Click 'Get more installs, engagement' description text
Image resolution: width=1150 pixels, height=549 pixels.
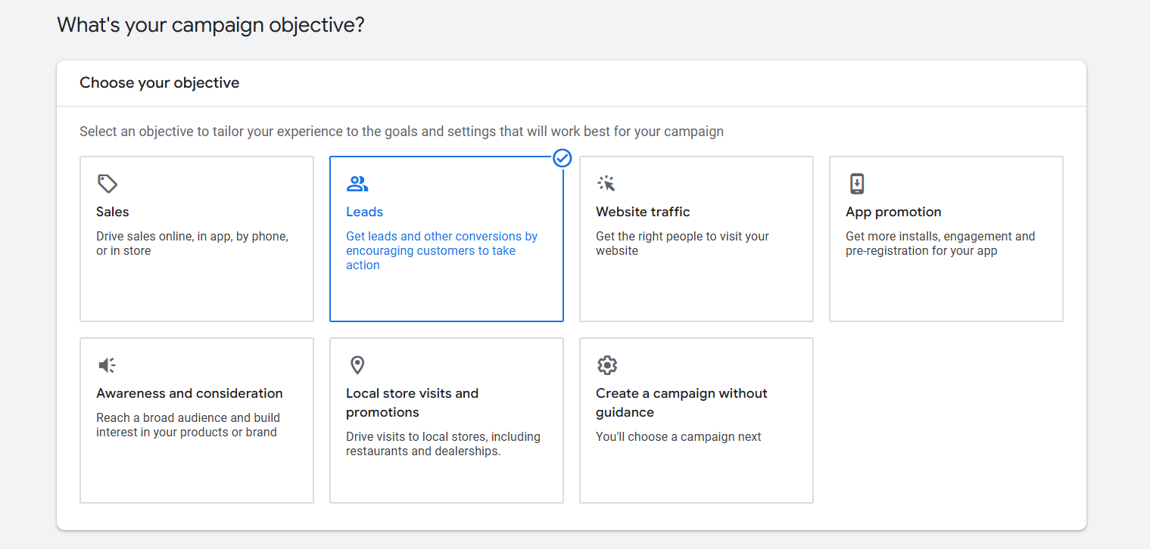(940, 243)
